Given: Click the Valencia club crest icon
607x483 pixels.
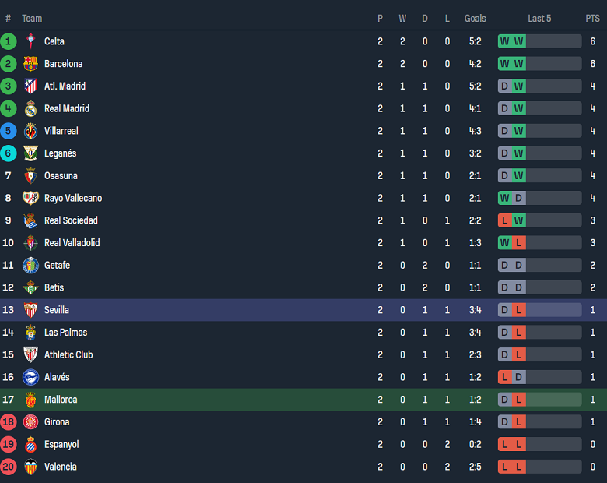Looking at the screenshot, I should tap(30, 467).
